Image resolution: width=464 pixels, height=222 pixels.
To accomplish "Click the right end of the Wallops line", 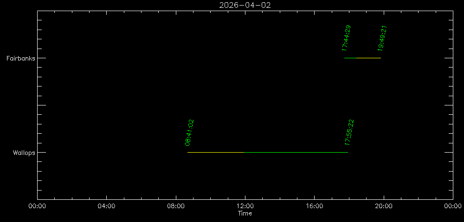I will (348, 152).
